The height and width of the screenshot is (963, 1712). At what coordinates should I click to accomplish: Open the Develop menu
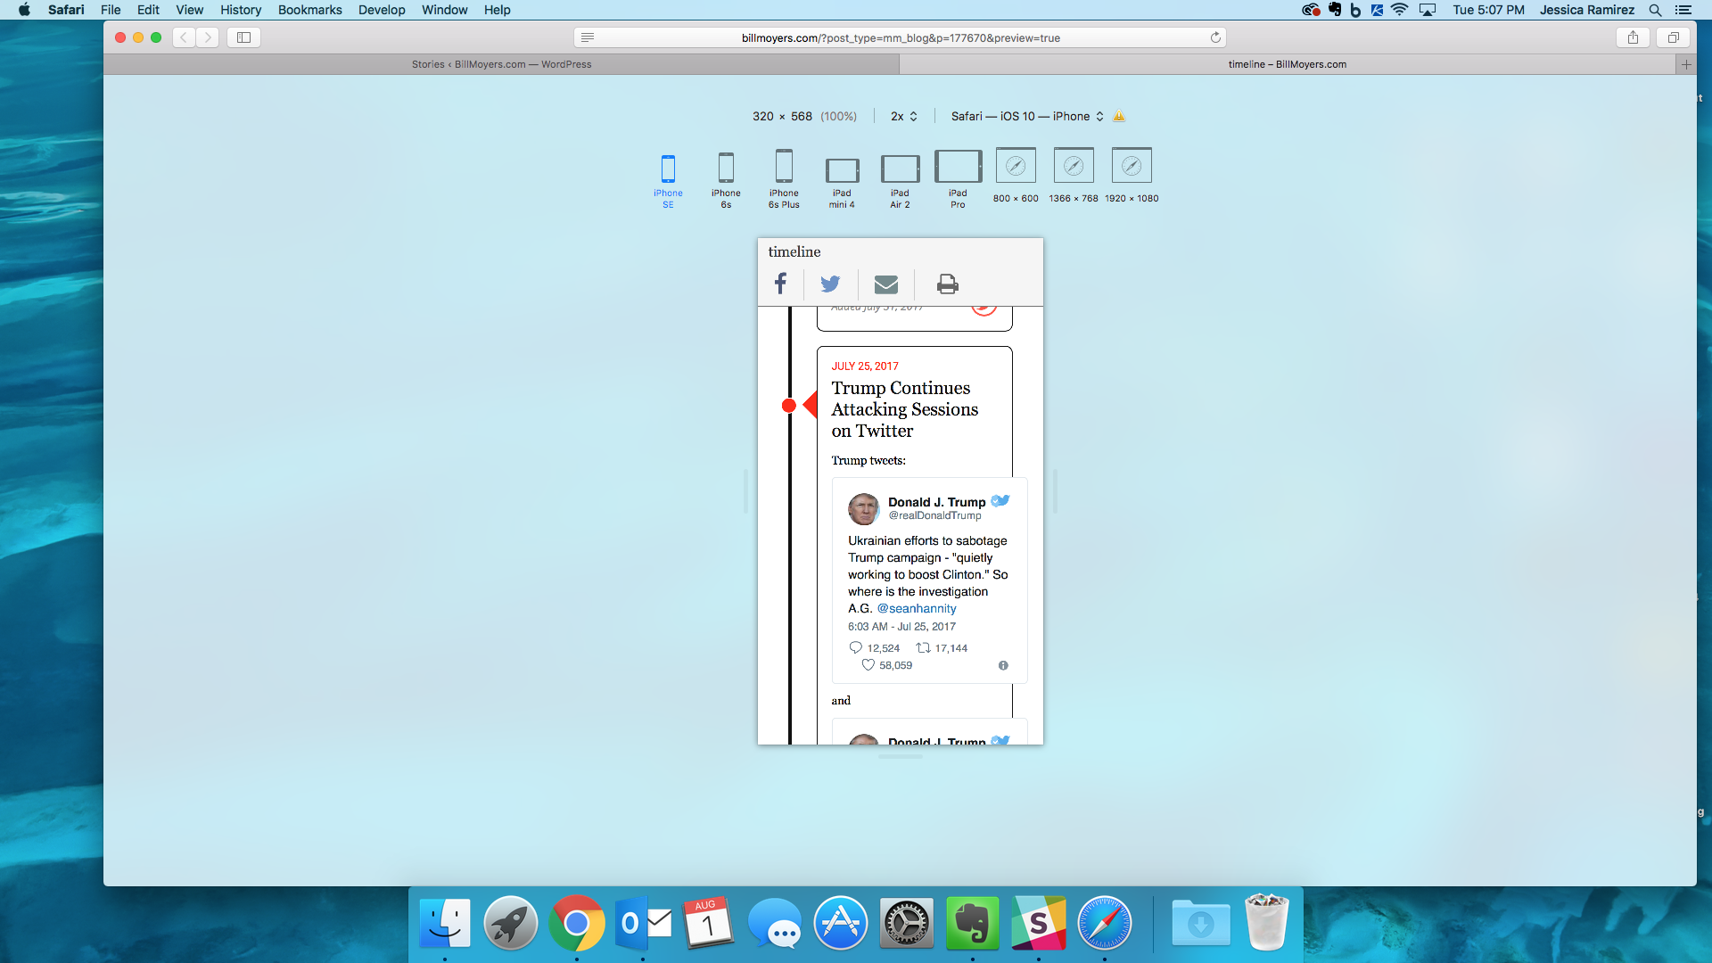point(382,10)
